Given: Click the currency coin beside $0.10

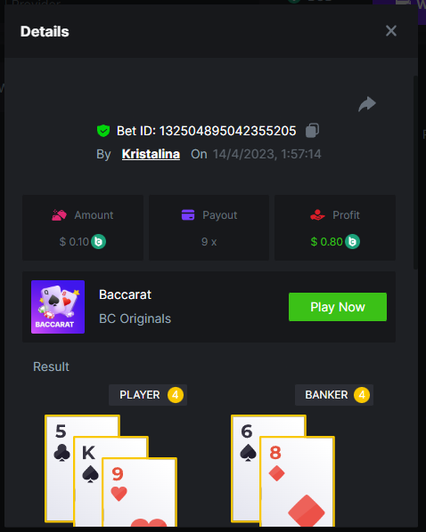Looking at the screenshot, I should click(x=98, y=242).
